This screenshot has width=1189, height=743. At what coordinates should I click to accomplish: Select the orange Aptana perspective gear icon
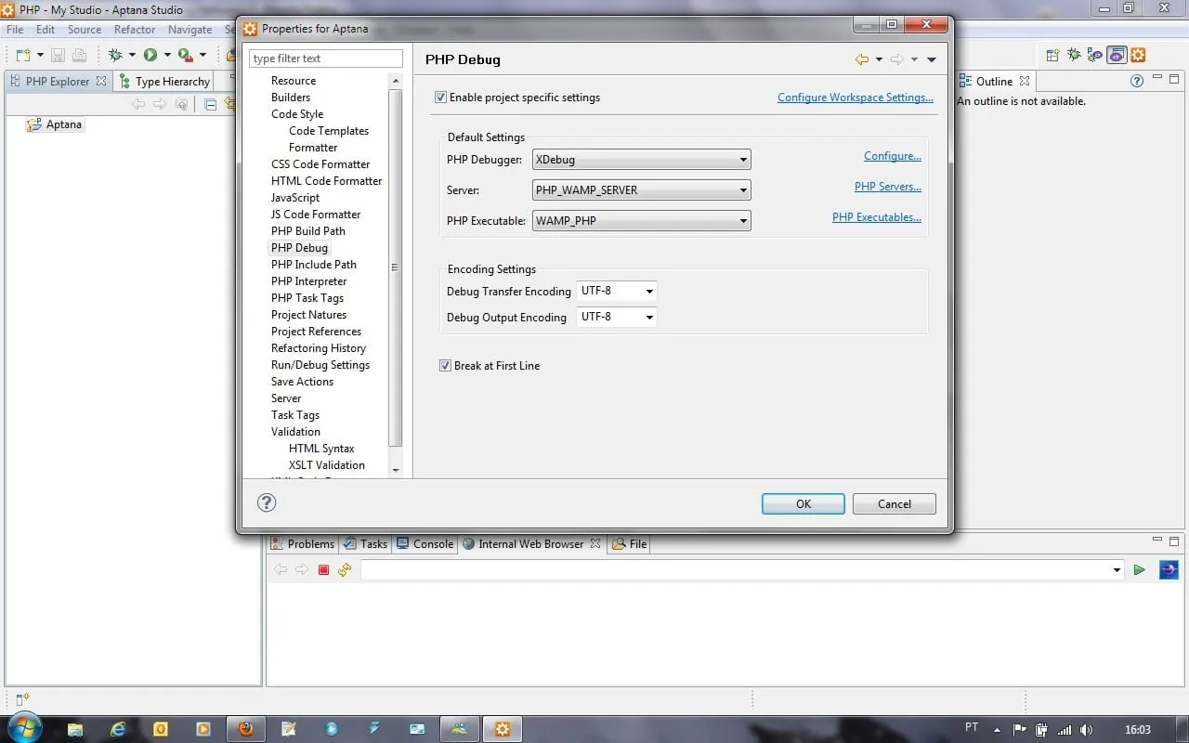[1138, 56]
